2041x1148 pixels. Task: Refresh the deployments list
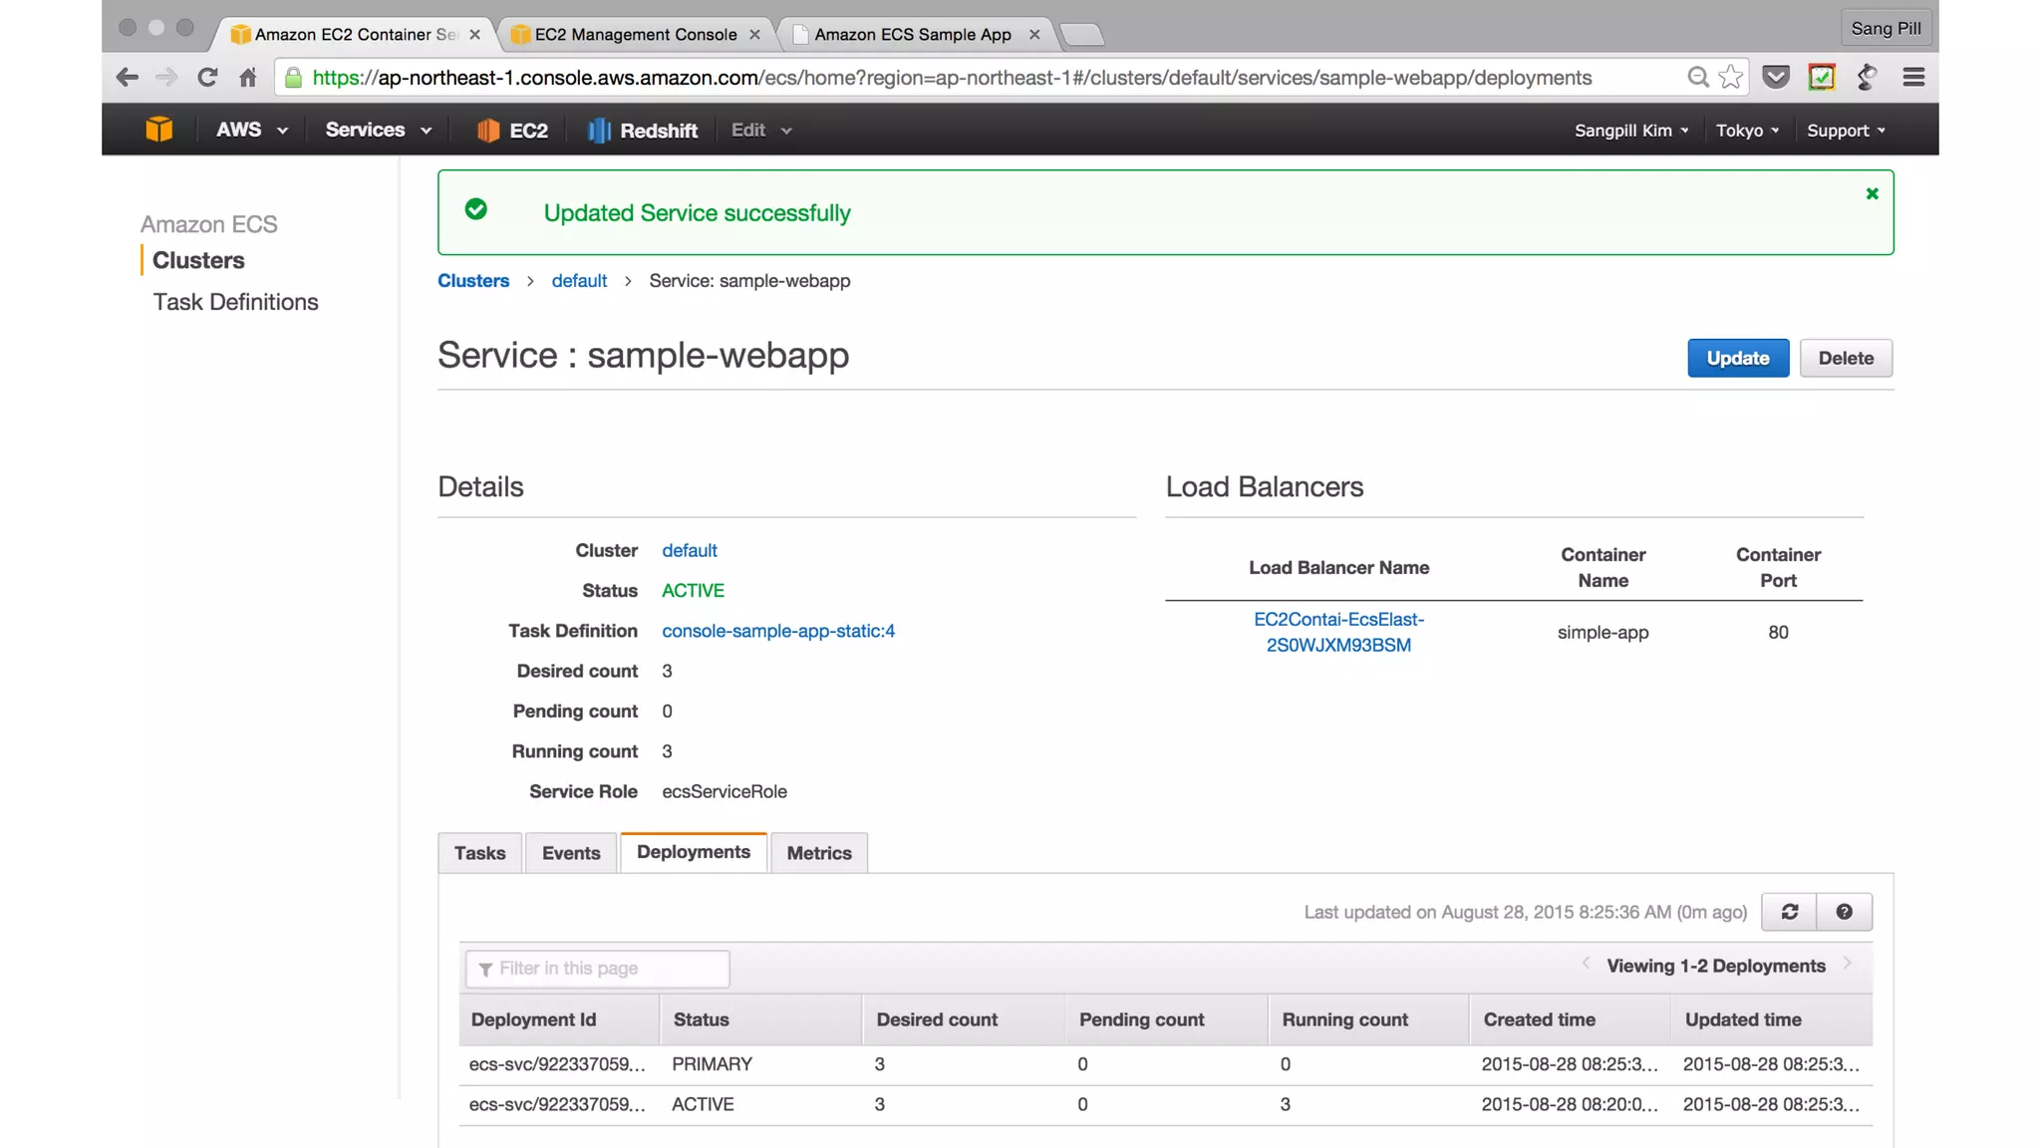[1789, 912]
